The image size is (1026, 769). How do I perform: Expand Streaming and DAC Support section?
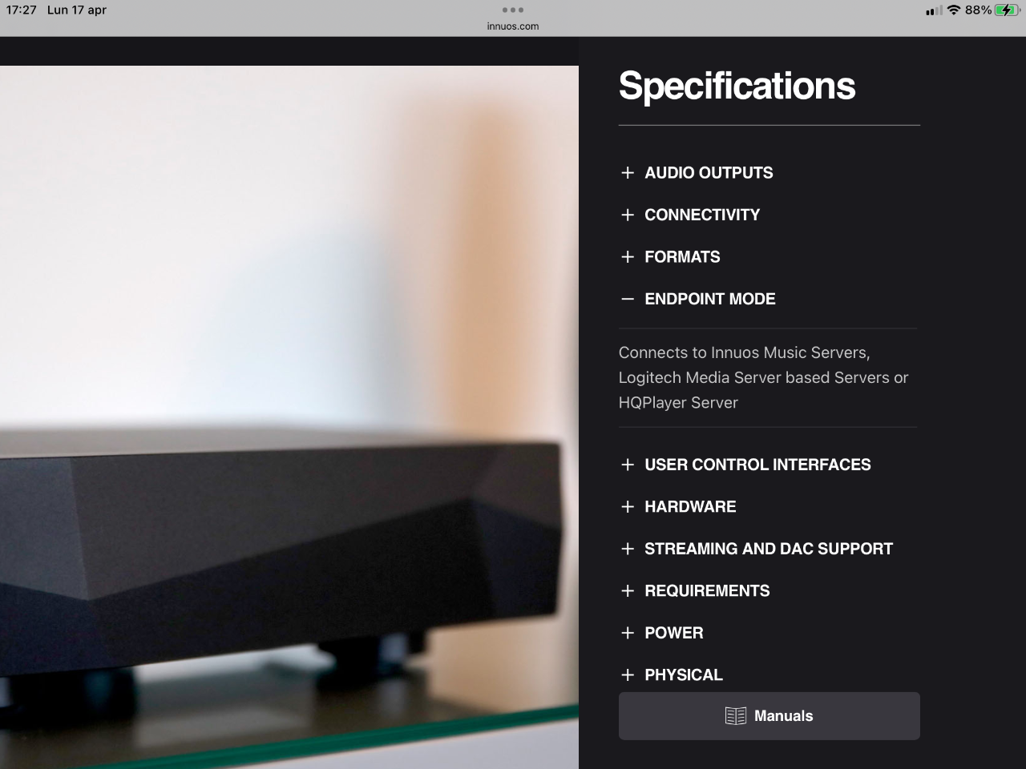pos(769,549)
